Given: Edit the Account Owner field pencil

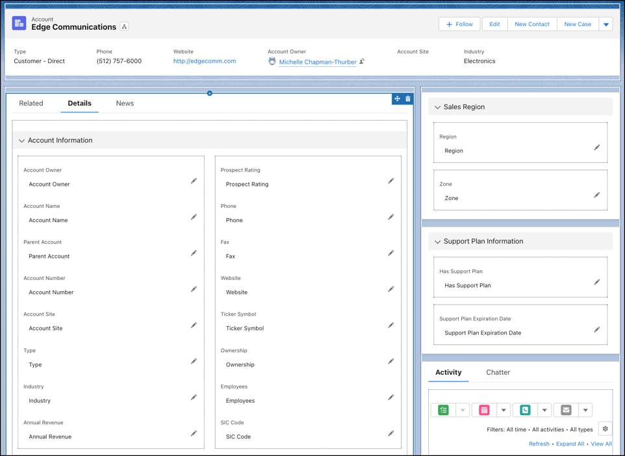Looking at the screenshot, I should click(194, 181).
